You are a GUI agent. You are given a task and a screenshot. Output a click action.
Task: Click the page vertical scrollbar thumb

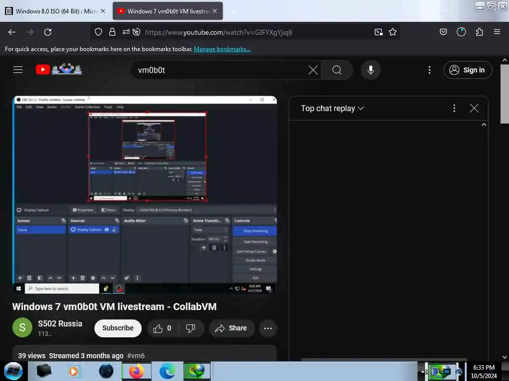(505, 94)
